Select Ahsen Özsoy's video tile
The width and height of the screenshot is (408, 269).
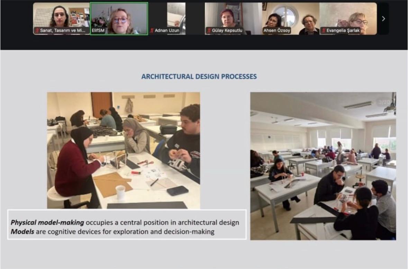[x=291, y=19]
